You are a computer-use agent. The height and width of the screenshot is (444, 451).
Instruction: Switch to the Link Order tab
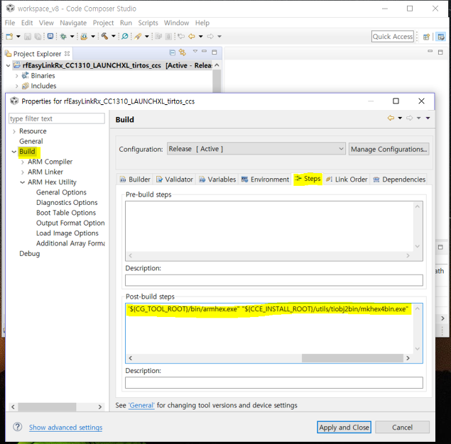(x=347, y=179)
